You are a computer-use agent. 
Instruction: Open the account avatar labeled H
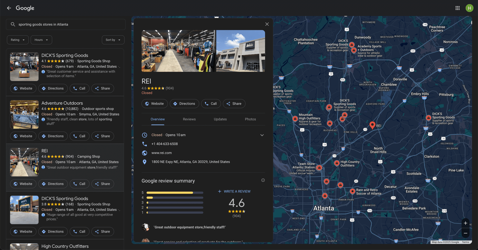click(469, 8)
